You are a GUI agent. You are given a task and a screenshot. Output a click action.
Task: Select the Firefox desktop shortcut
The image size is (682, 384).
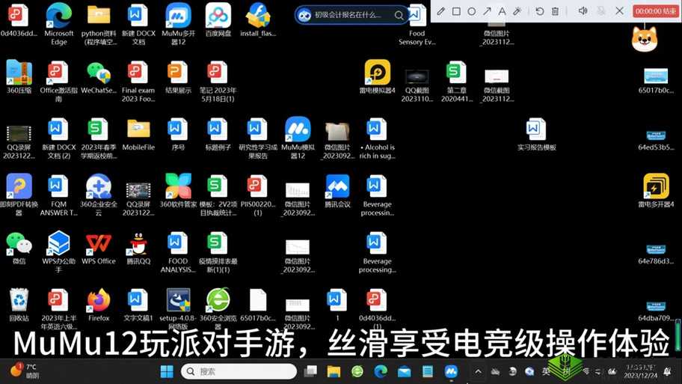tap(99, 305)
